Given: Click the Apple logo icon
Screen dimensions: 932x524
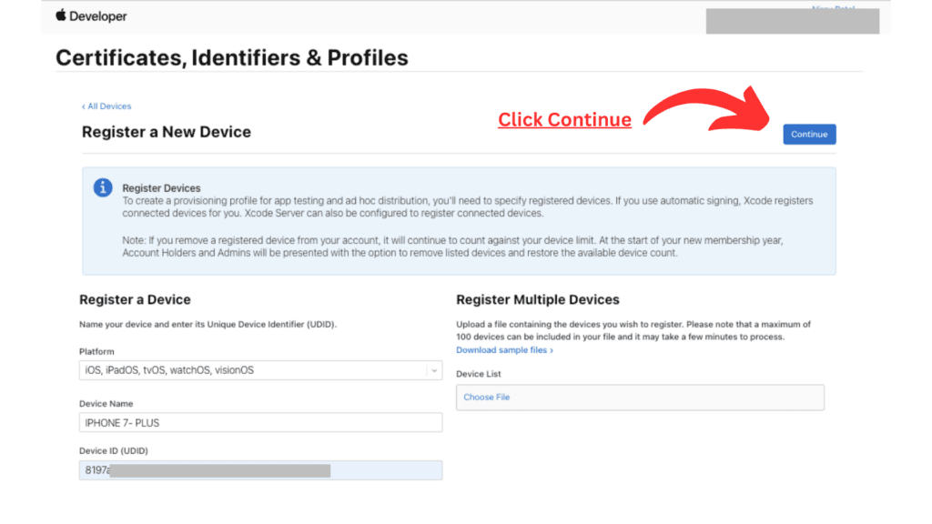Looking at the screenshot, I should click(x=62, y=15).
